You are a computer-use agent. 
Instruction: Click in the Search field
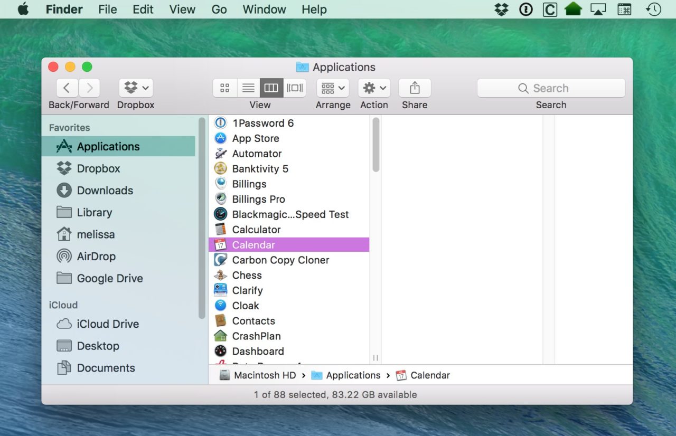551,88
